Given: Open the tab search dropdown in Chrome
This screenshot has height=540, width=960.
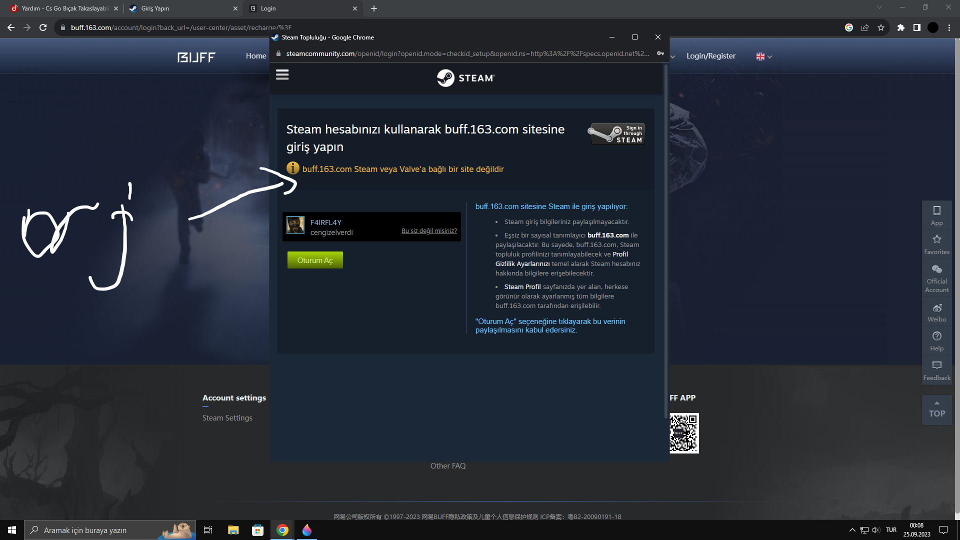Looking at the screenshot, I should [x=879, y=7].
